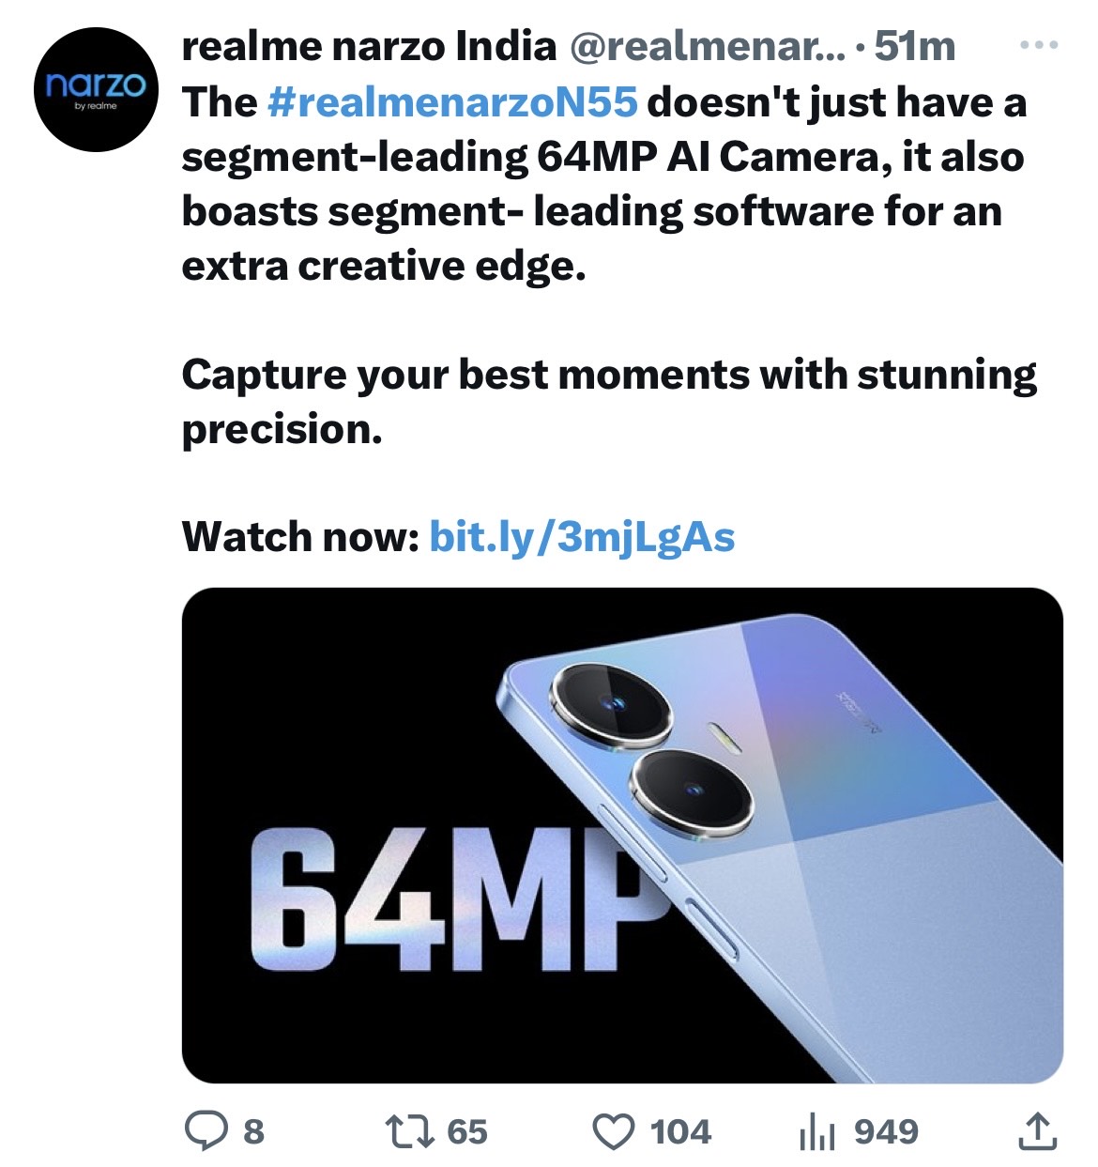The image size is (1098, 1167).
Task: Click the reply count 8
Action: (x=253, y=1131)
